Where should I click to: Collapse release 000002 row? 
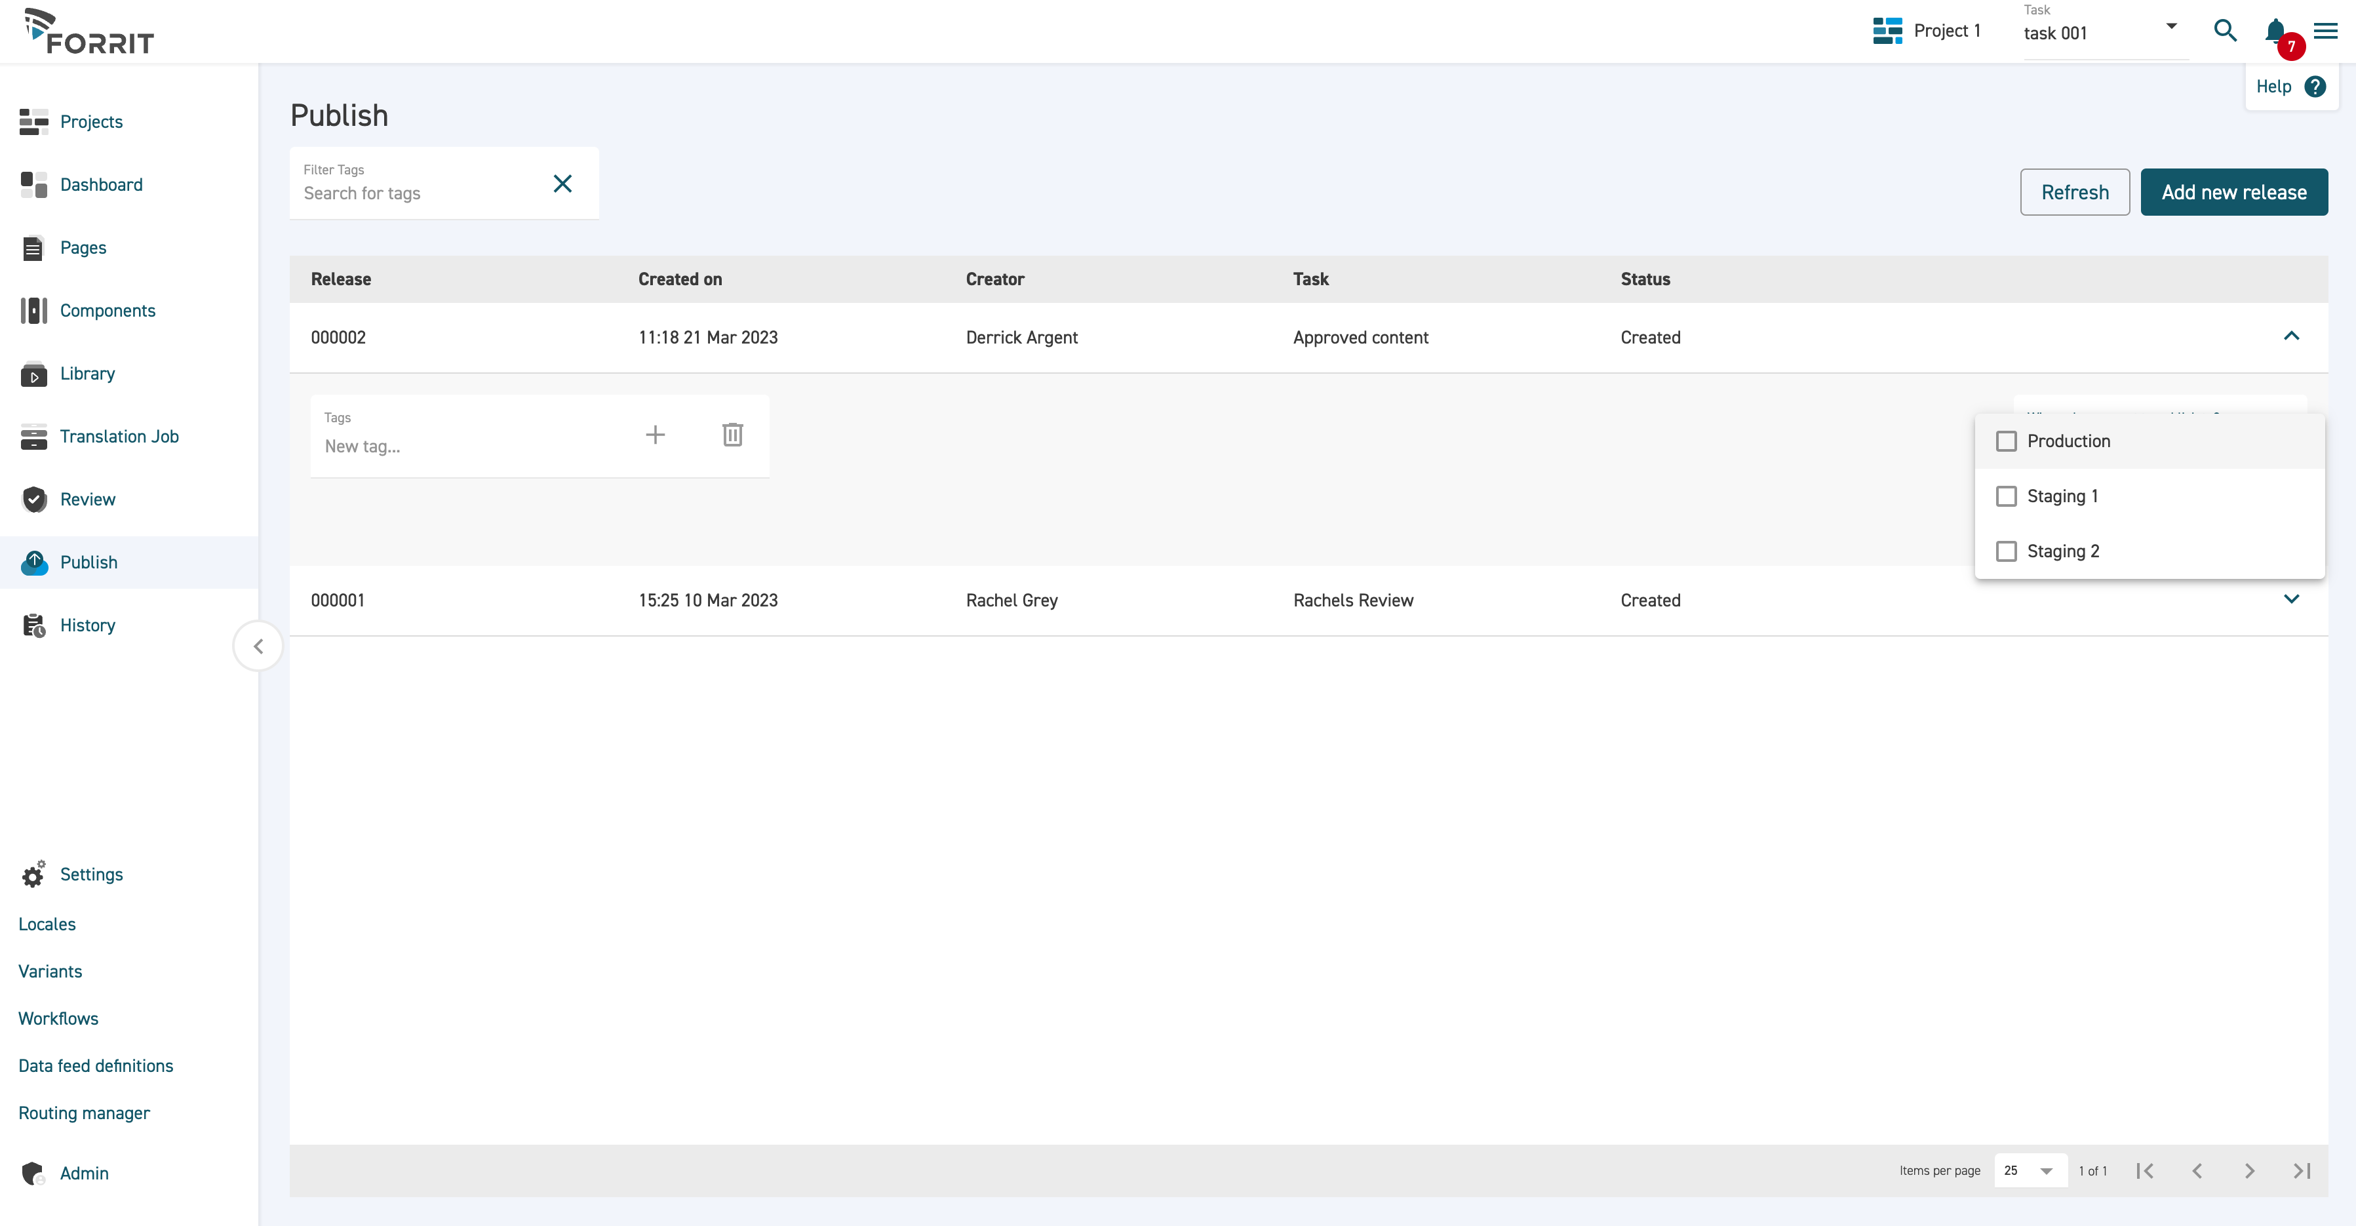coord(2291,337)
